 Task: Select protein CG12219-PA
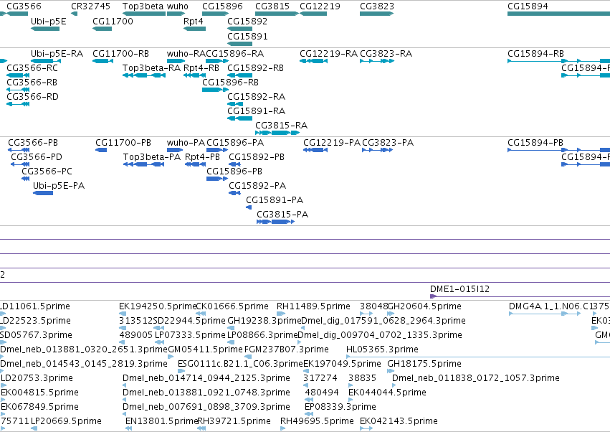332,143
